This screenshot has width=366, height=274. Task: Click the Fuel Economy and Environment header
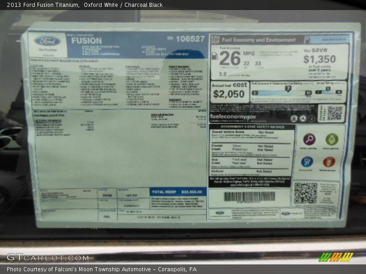click(x=263, y=40)
